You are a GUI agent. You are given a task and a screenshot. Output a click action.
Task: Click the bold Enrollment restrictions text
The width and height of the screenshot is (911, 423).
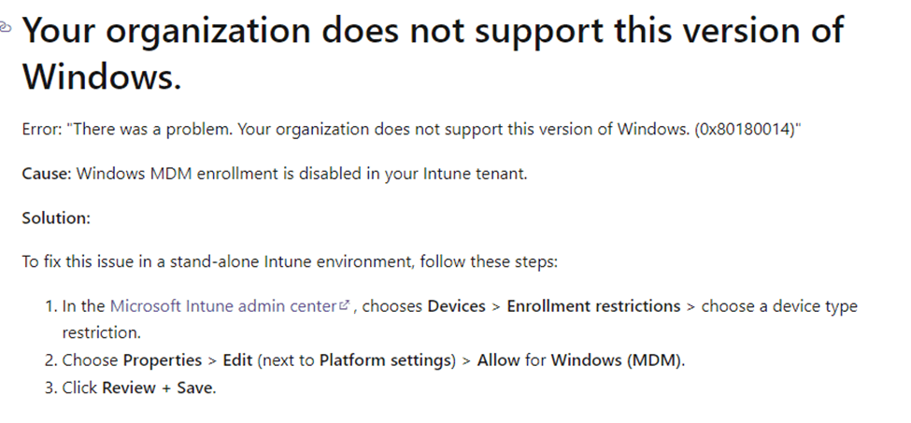tap(593, 305)
